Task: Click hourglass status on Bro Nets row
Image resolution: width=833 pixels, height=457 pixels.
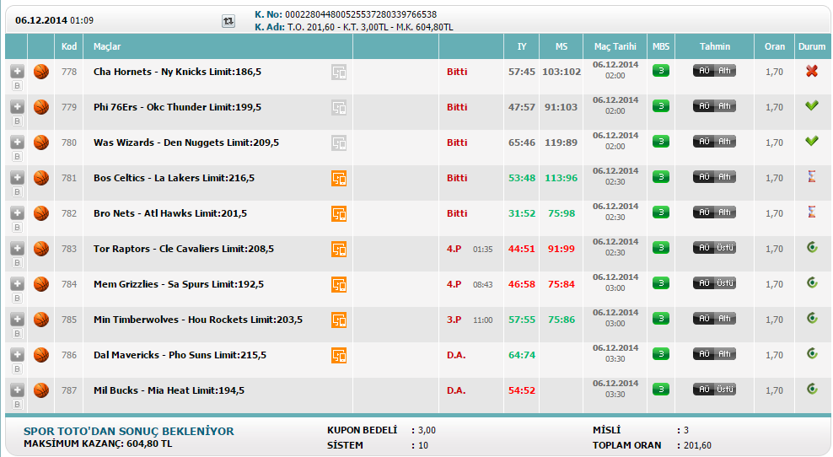Action: click(812, 212)
